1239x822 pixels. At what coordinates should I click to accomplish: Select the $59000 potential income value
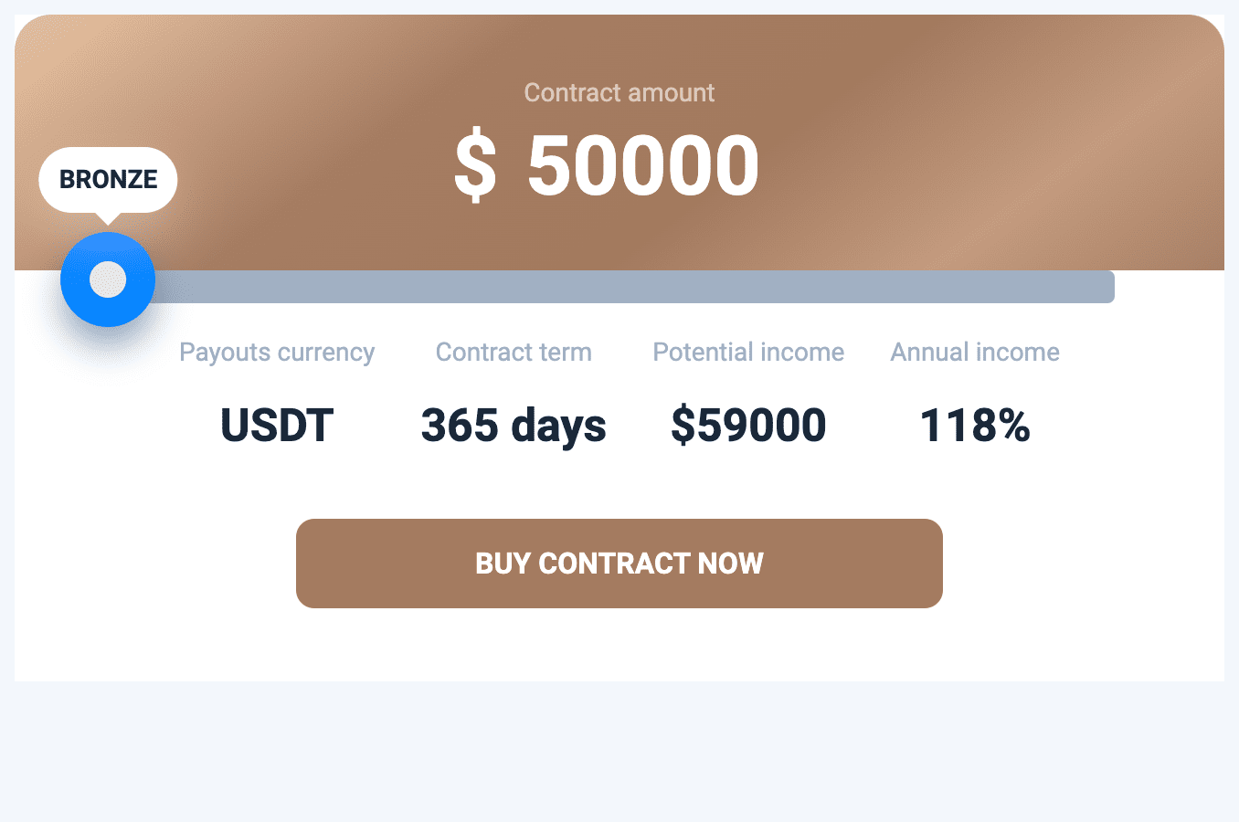pos(748,426)
